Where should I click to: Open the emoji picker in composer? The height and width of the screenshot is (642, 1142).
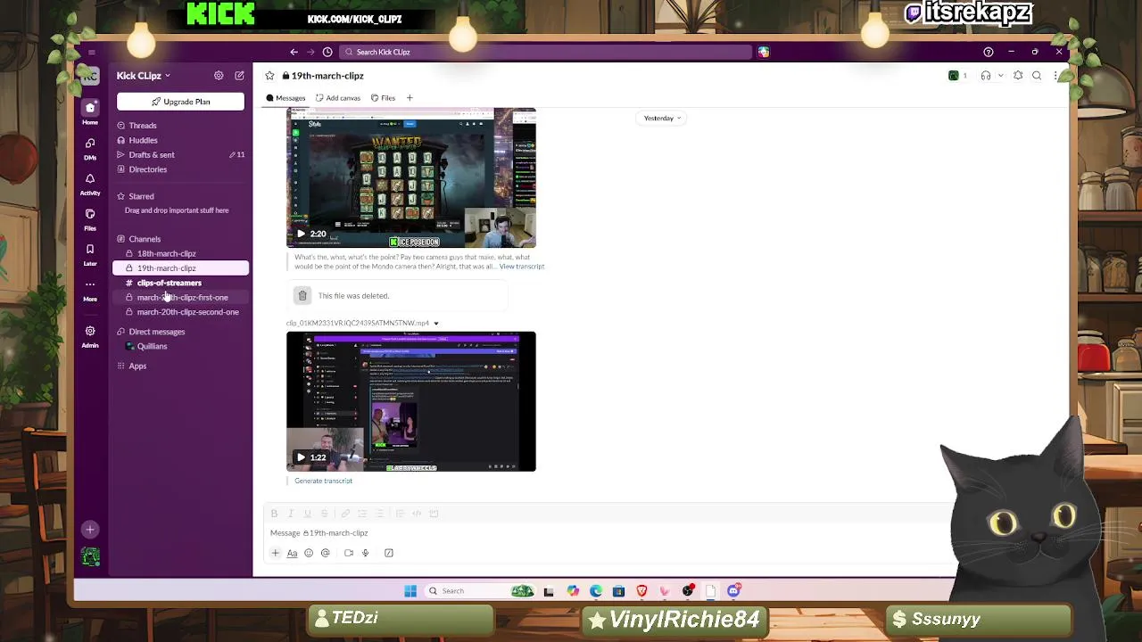309,554
